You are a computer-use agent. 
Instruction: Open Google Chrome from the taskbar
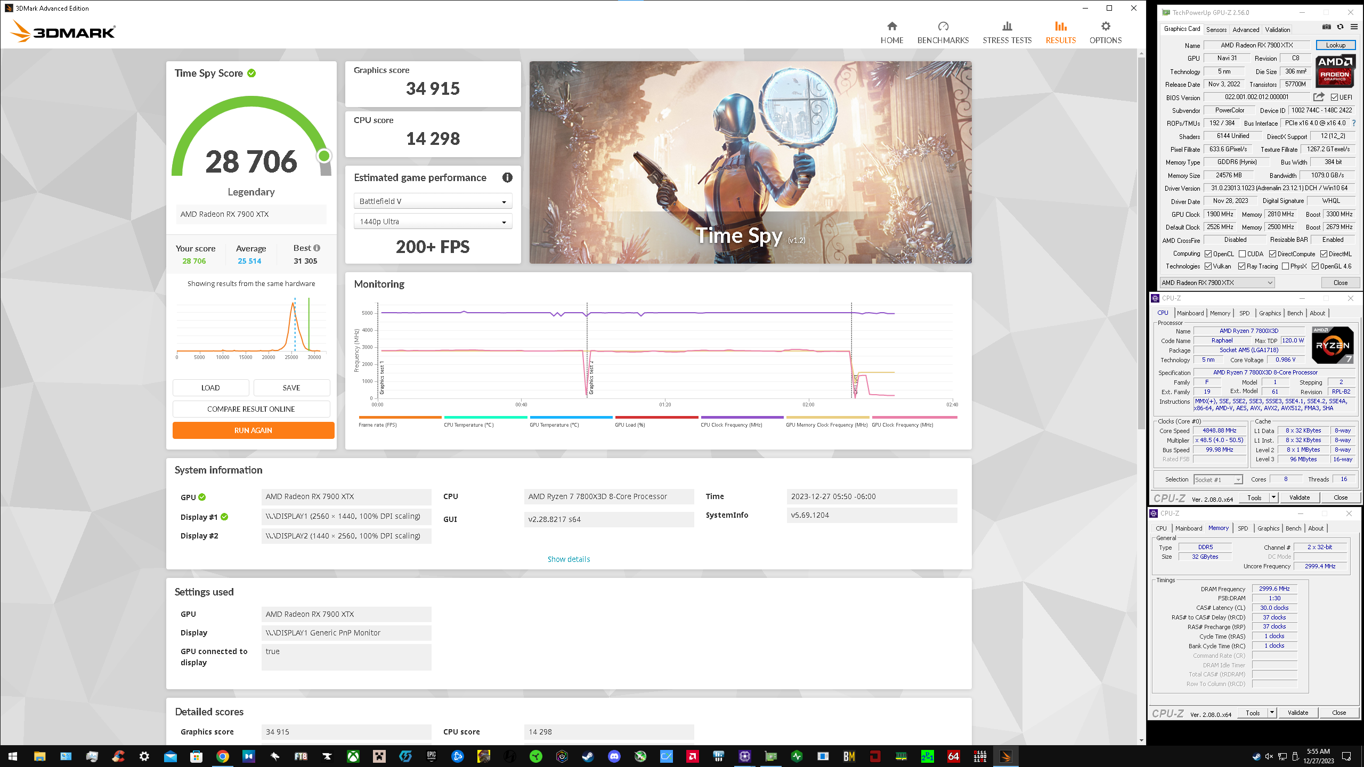tap(223, 756)
